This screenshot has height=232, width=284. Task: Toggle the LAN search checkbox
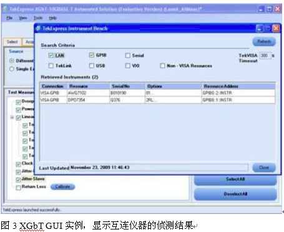[x=51, y=56]
